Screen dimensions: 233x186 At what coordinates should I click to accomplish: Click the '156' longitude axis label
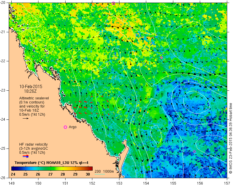[200, 183]
